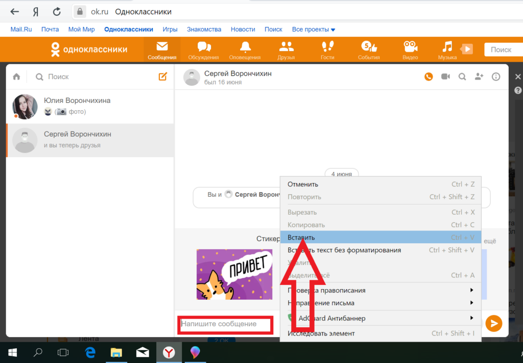
Task: Launch Edge browser from taskbar
Action: 90,352
